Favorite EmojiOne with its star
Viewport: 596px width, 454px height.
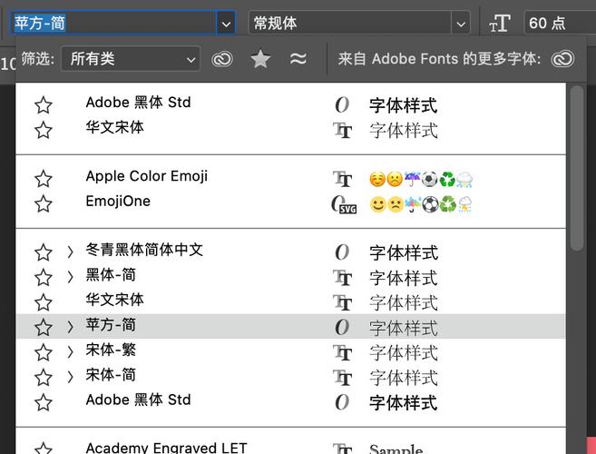[44, 204]
